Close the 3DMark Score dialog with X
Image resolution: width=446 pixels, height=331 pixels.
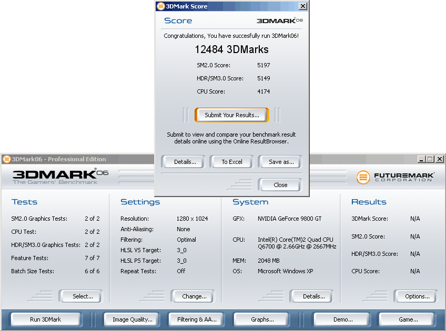303,6
